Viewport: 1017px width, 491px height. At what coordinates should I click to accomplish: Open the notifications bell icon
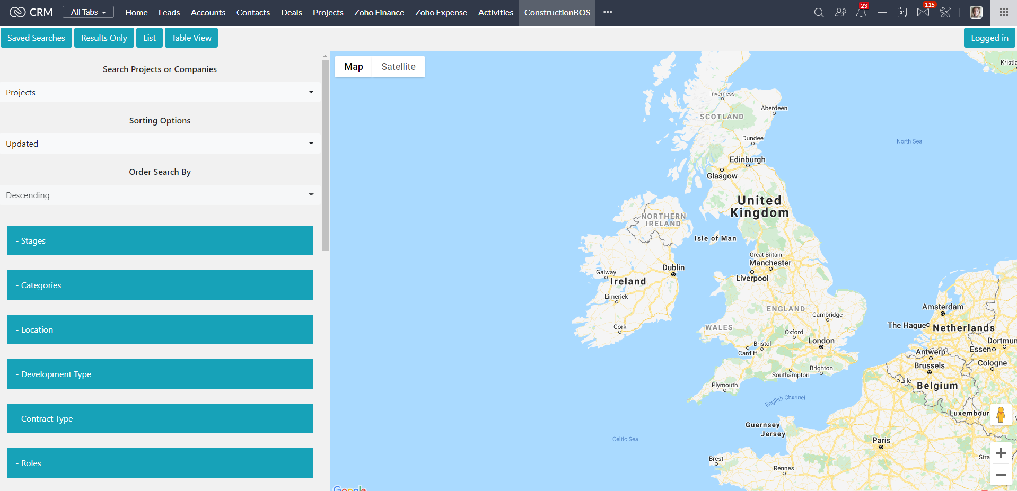(861, 12)
